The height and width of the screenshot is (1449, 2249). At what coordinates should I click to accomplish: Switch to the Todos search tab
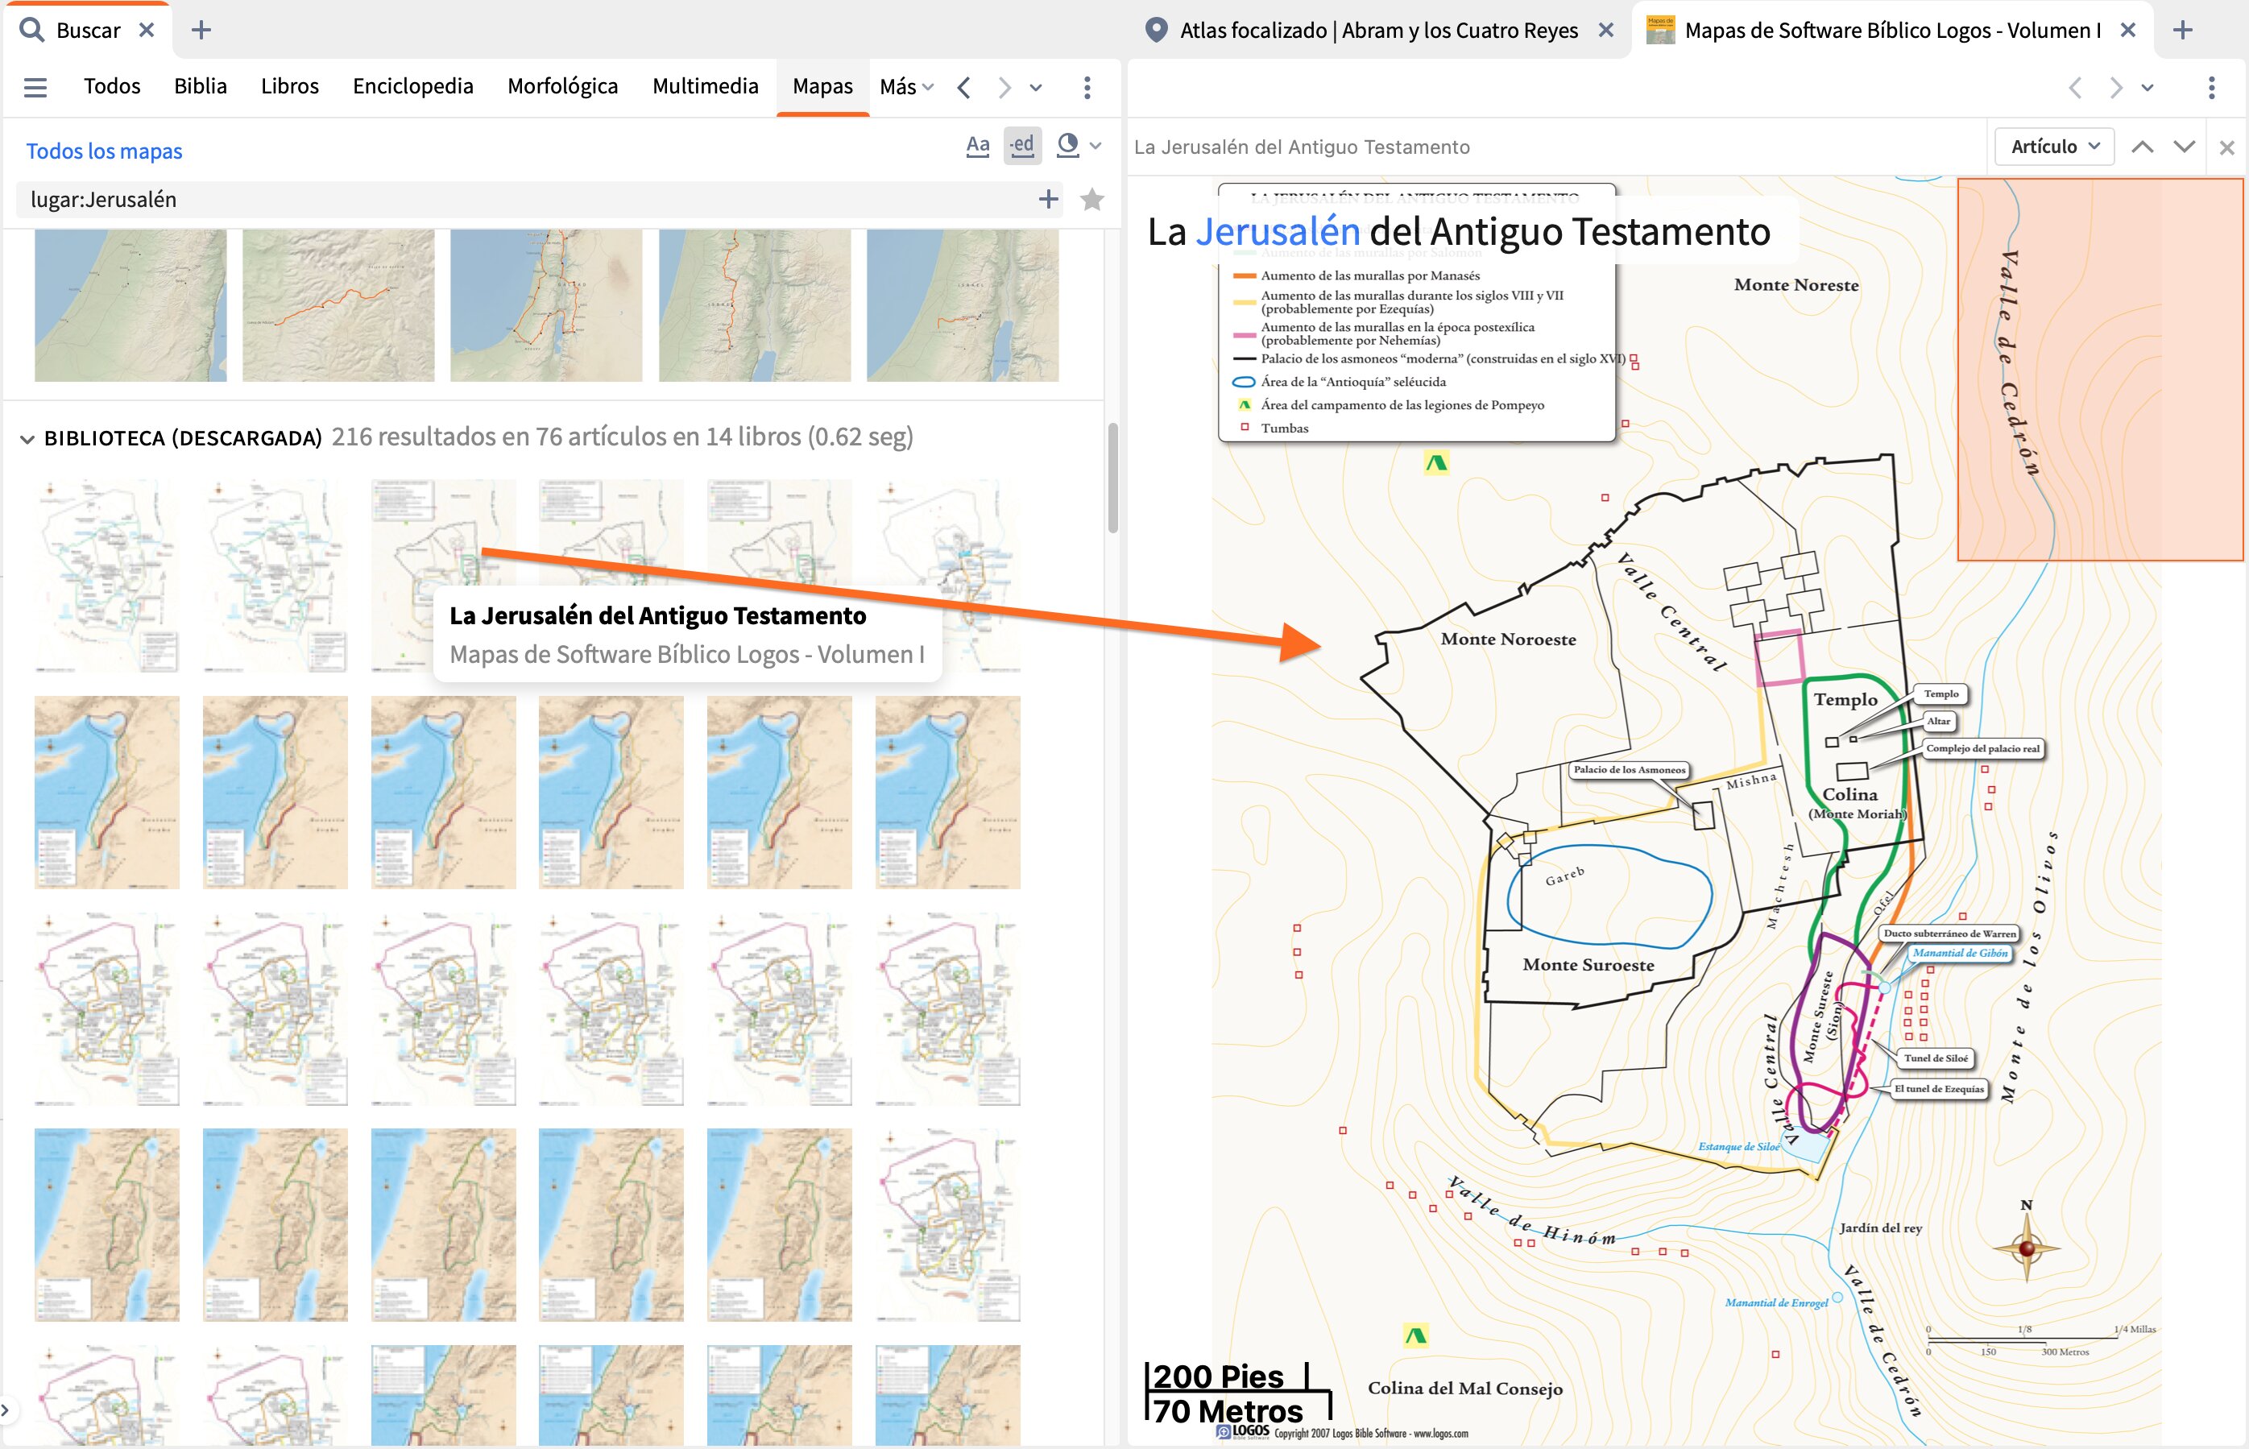tap(112, 86)
